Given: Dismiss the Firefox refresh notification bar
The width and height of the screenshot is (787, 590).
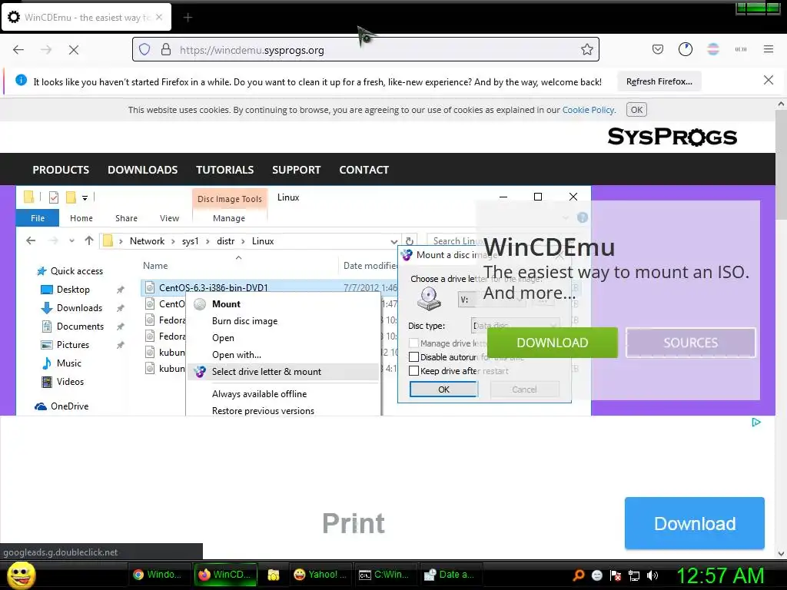Looking at the screenshot, I should (768, 80).
